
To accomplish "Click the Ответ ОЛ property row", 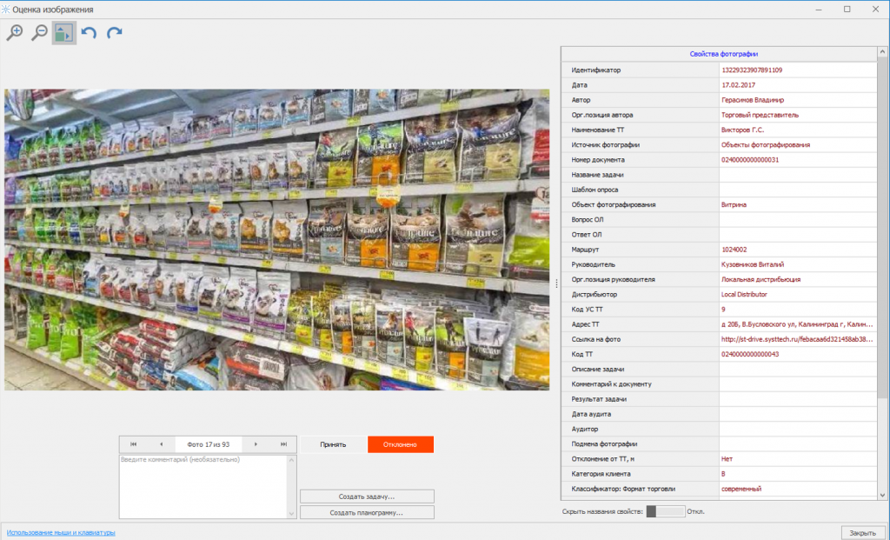I will tap(719, 235).
